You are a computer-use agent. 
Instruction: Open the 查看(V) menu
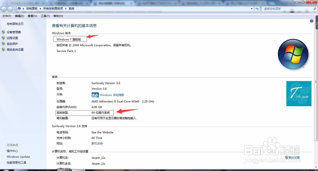[32, 16]
